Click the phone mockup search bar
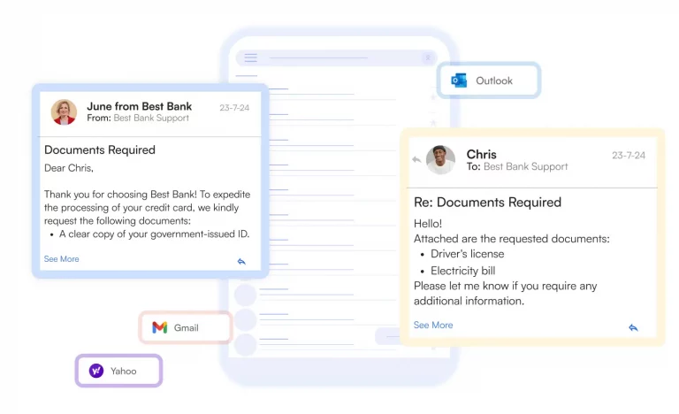The height and width of the screenshot is (414, 679). [x=337, y=57]
